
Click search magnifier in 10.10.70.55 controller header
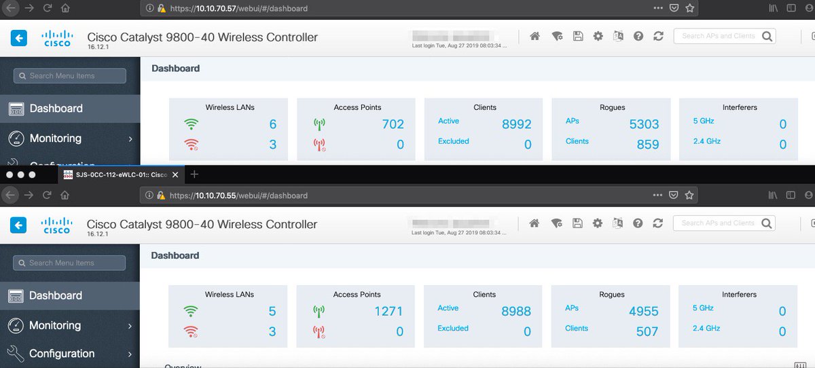pos(765,223)
